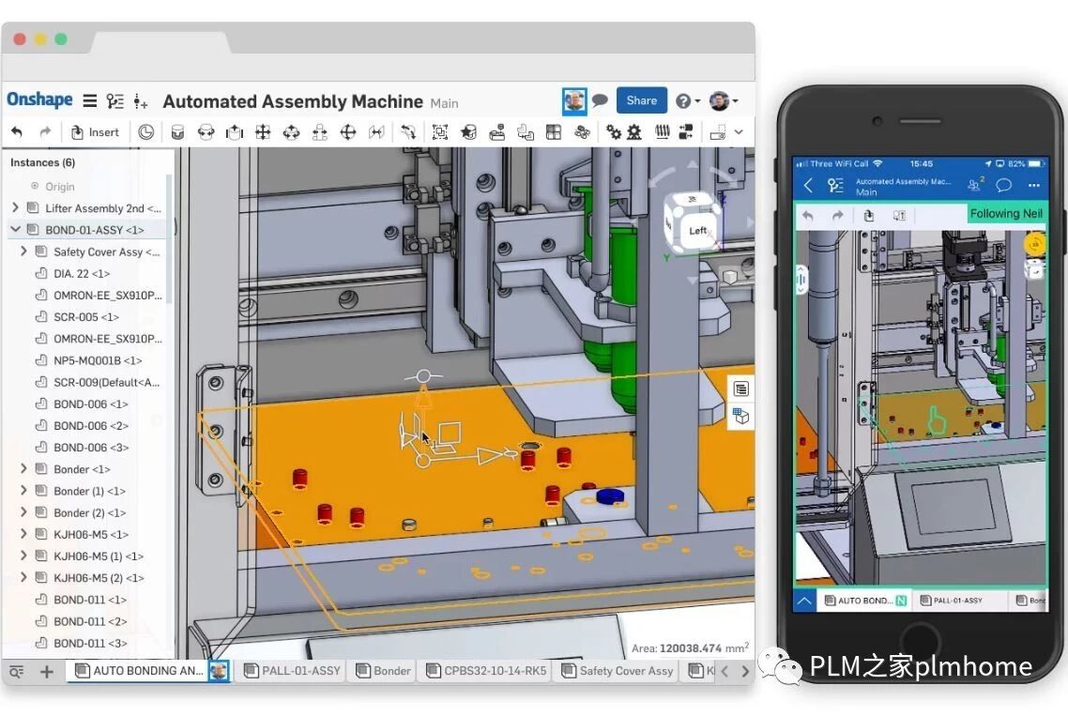Viewport: 1068px width, 716px height.
Task: Open versions and history graph icon
Action: (x=115, y=100)
